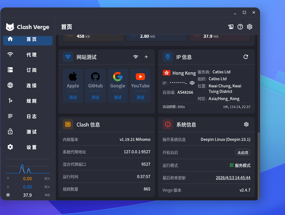Run 测试 under Google
The width and height of the screenshot is (285, 215).
click(x=118, y=97)
